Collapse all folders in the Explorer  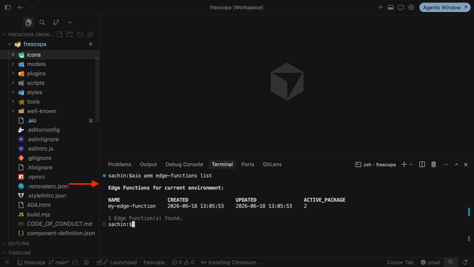(x=90, y=35)
